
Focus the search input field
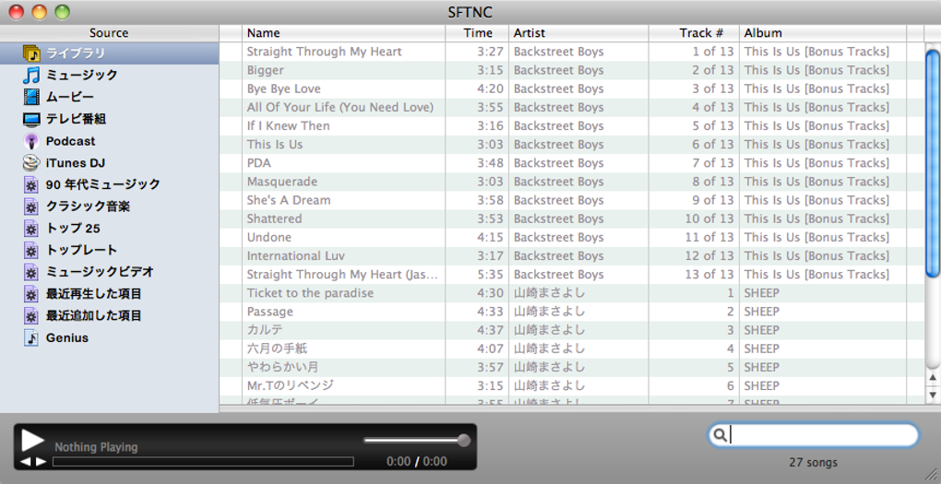pyautogui.click(x=813, y=435)
